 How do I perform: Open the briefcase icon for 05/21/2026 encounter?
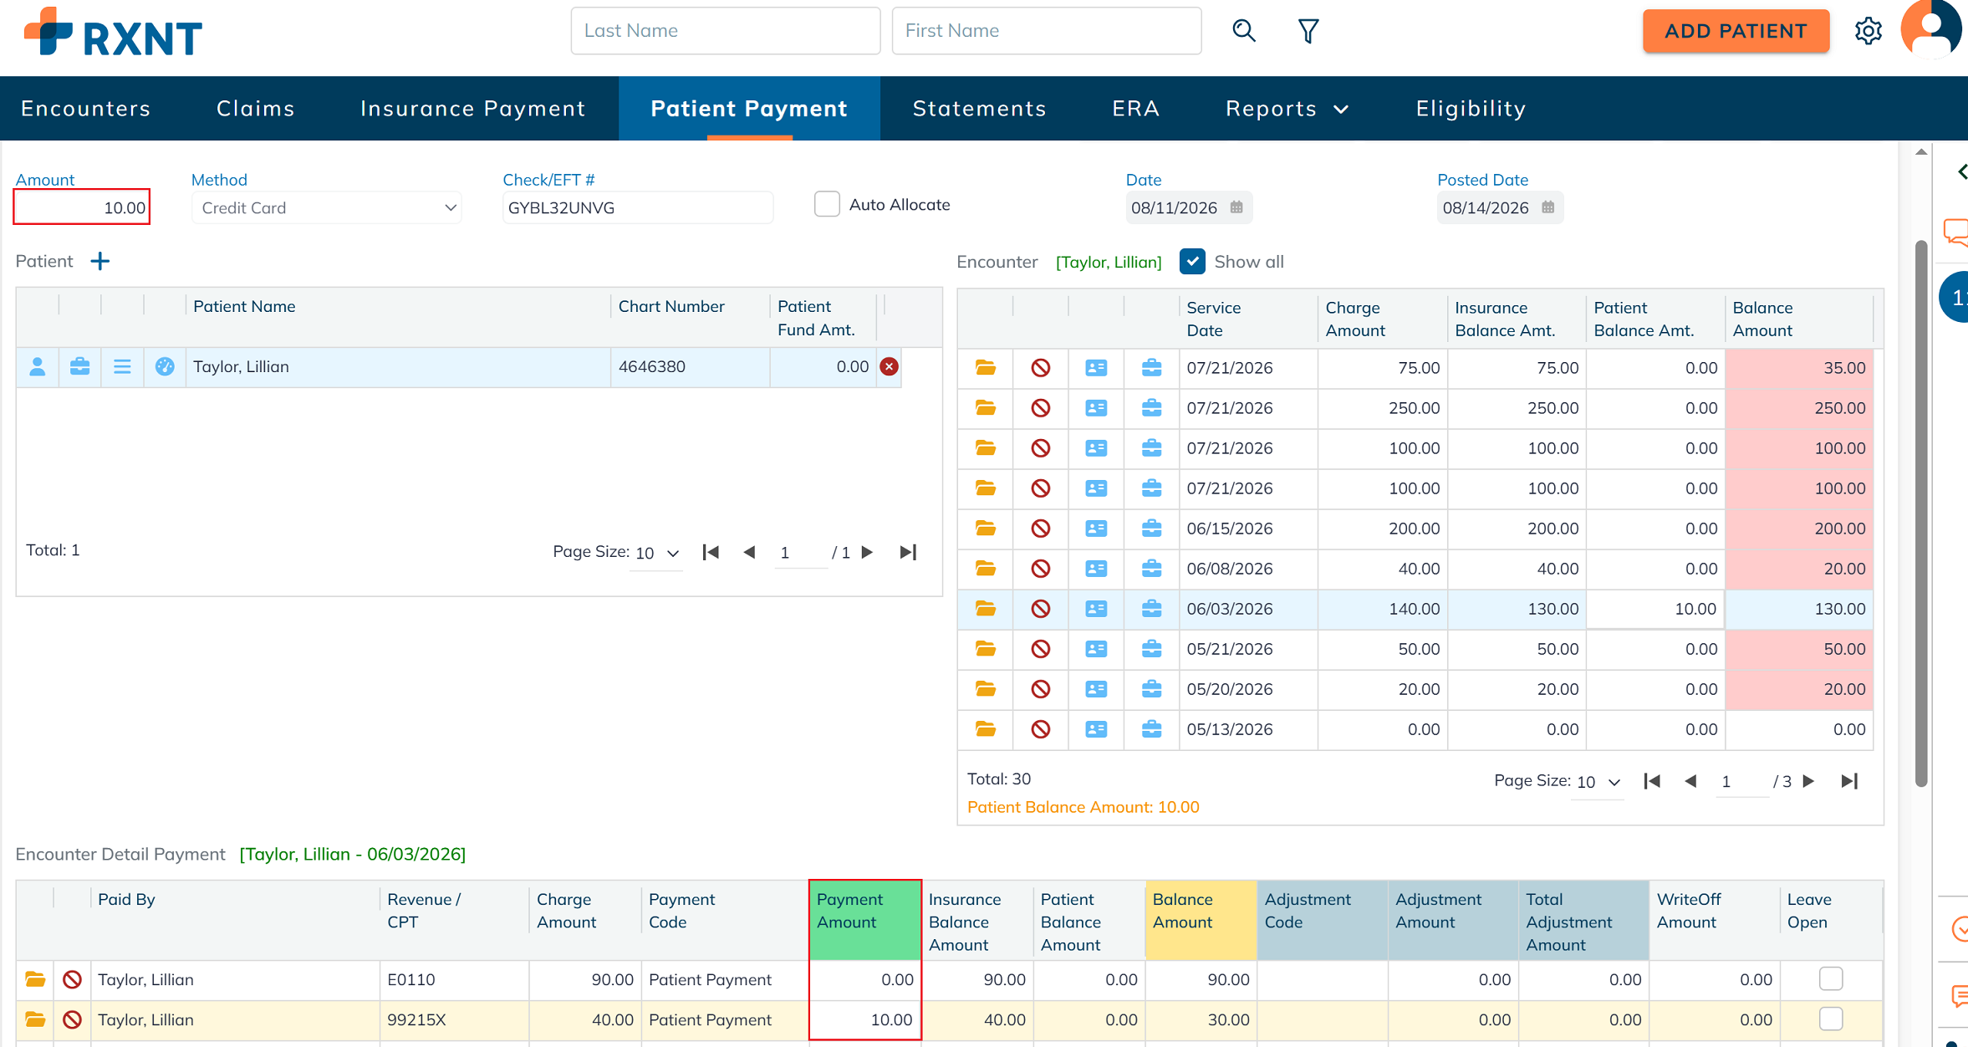[x=1151, y=649]
